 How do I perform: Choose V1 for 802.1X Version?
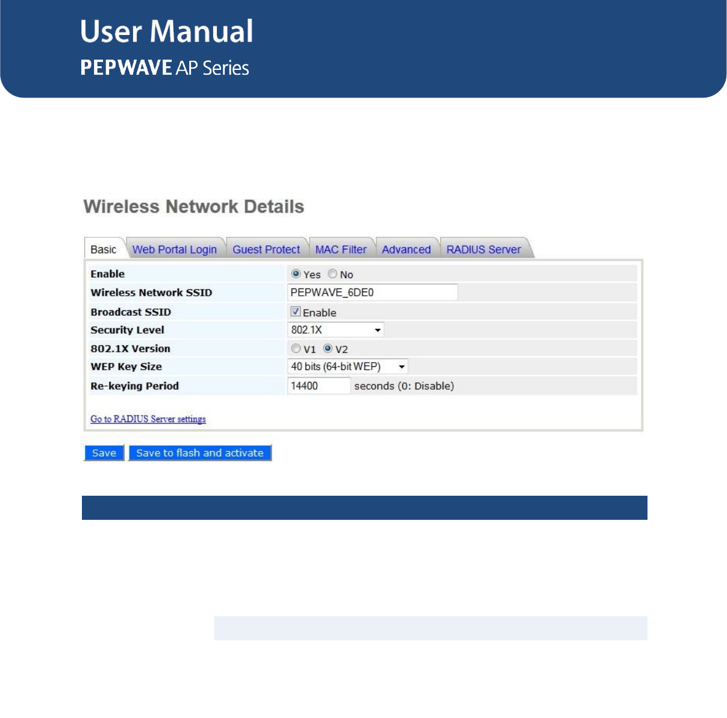(296, 349)
